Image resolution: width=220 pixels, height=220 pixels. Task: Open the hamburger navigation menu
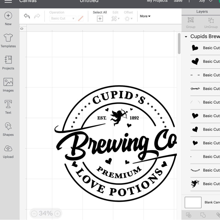click(x=8, y=1)
